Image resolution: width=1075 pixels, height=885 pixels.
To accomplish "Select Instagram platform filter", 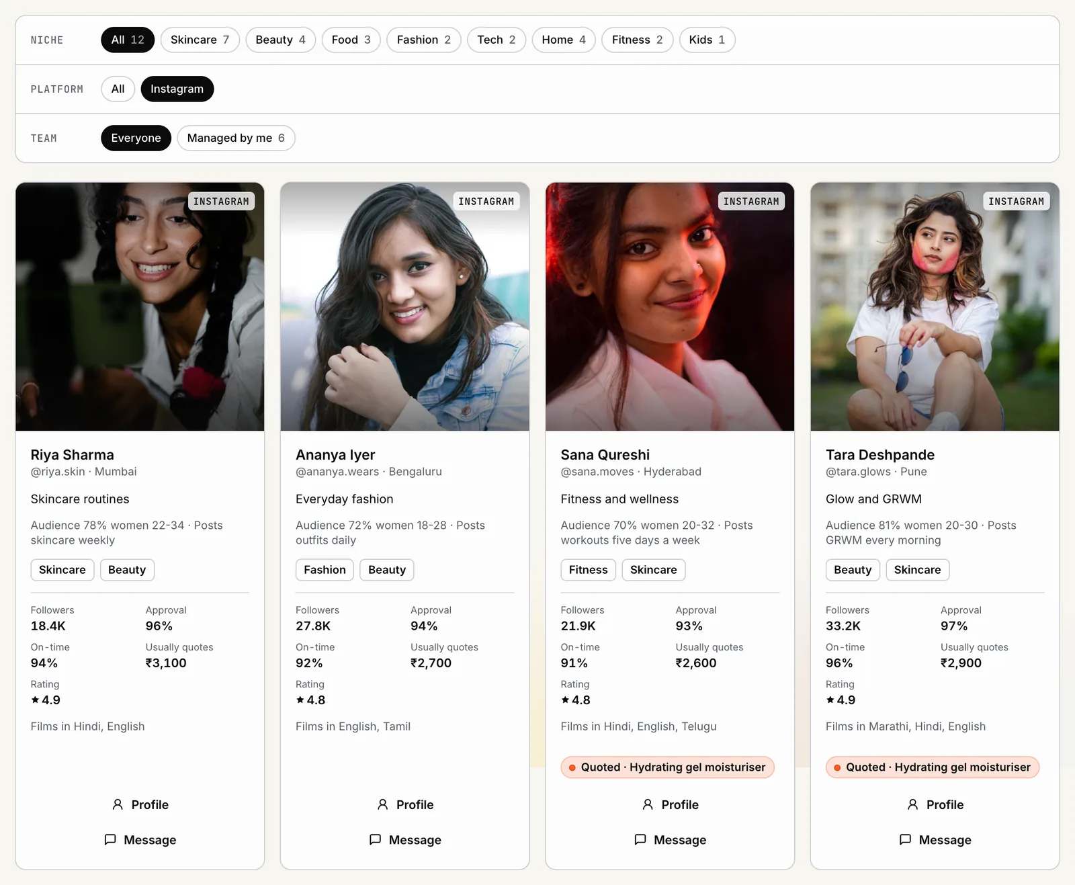I will click(177, 89).
